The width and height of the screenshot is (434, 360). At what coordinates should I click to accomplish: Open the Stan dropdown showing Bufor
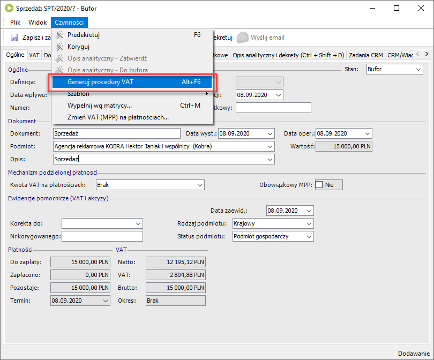418,69
